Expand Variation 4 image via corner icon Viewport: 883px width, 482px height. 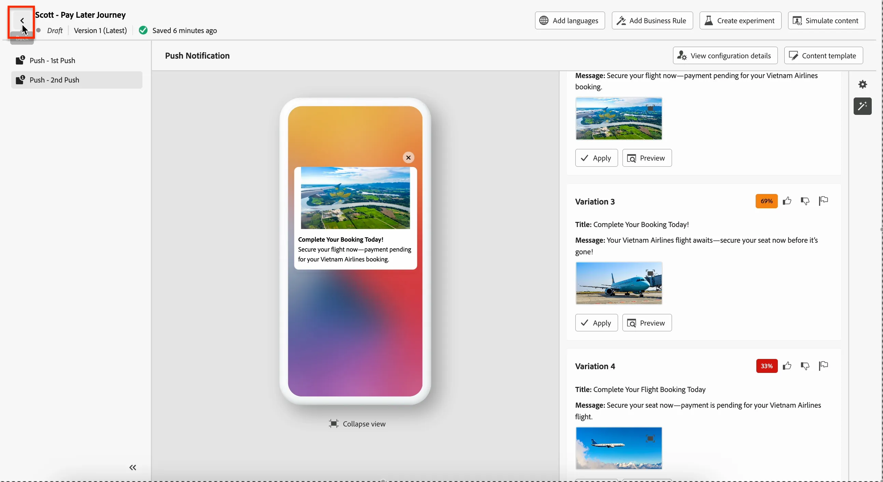(650, 438)
